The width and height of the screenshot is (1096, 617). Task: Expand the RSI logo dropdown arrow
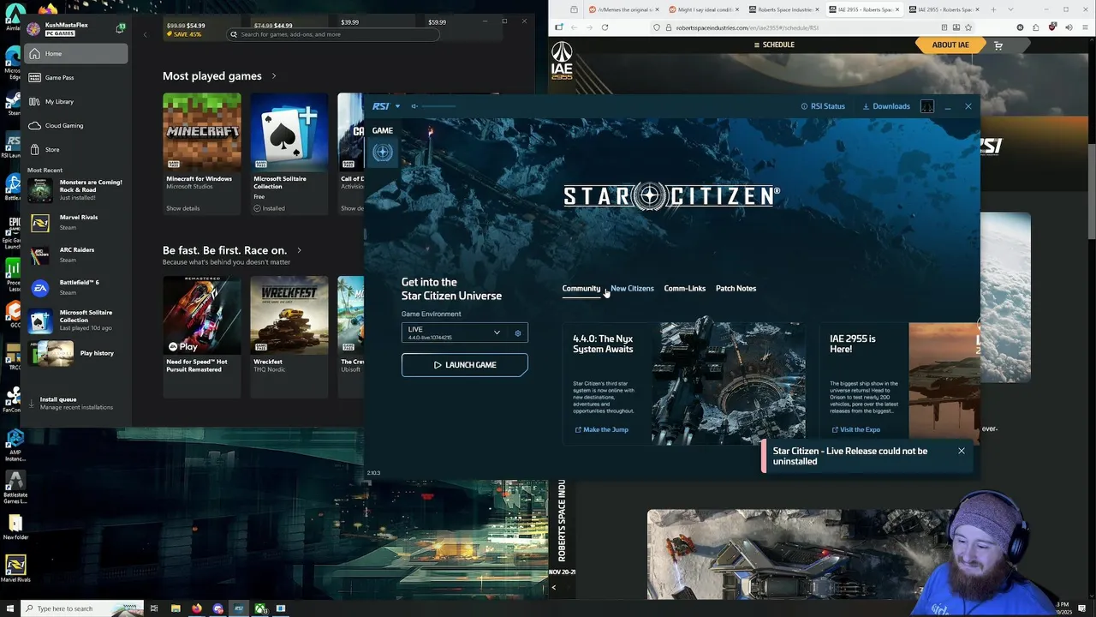(397, 106)
